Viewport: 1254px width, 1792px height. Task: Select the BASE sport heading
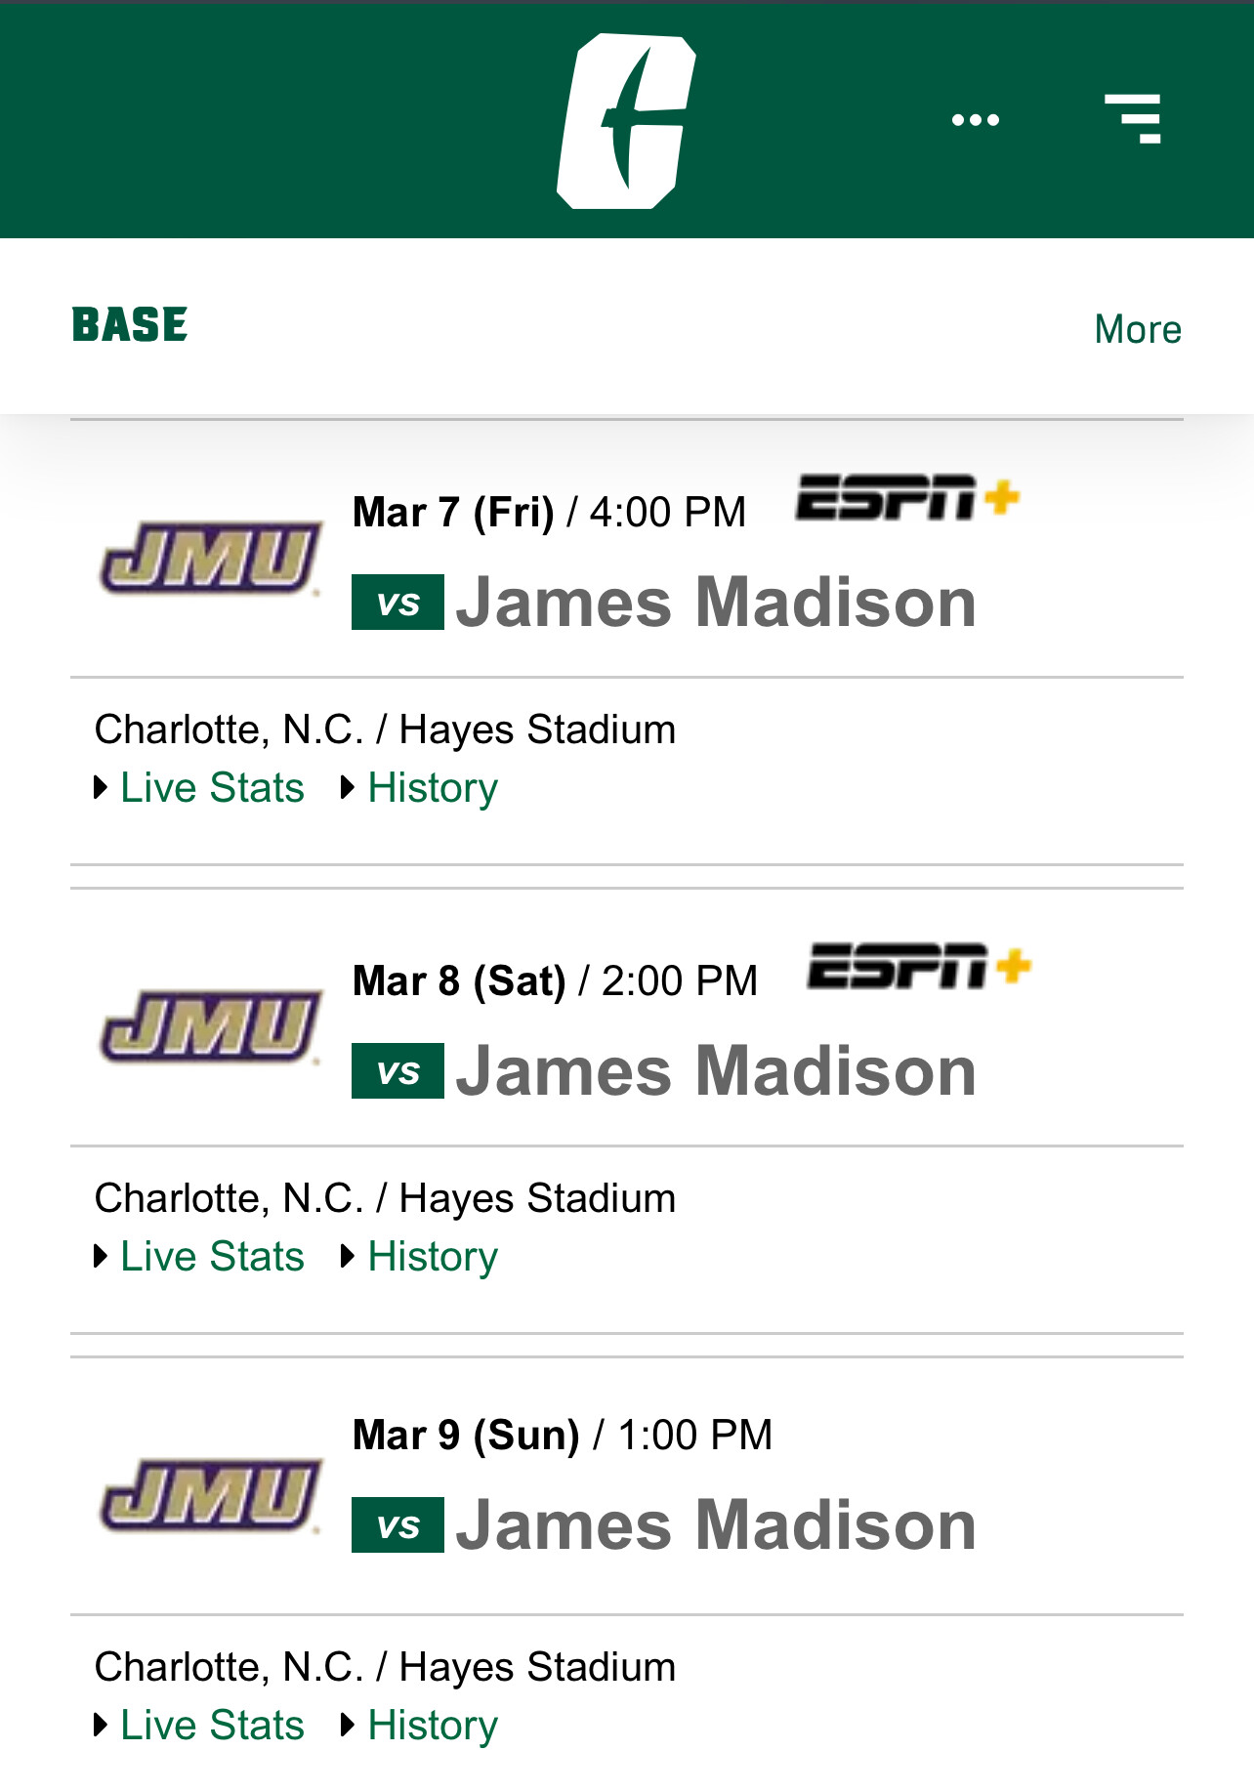click(130, 325)
